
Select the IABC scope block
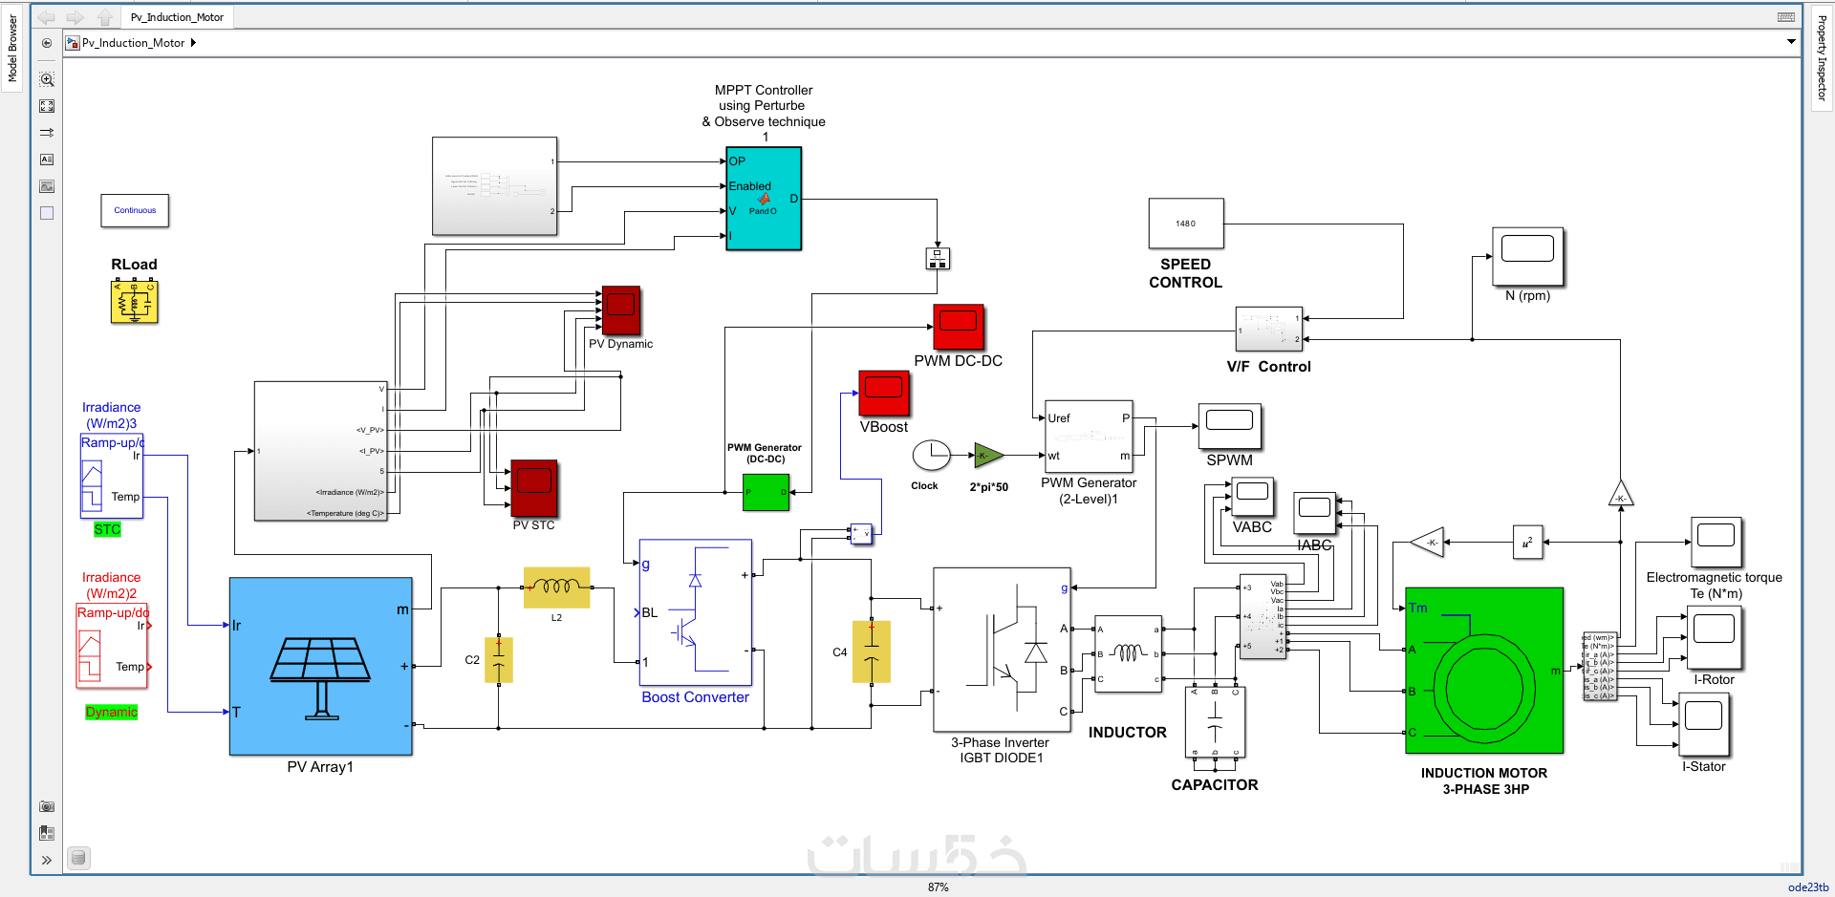tap(1315, 514)
